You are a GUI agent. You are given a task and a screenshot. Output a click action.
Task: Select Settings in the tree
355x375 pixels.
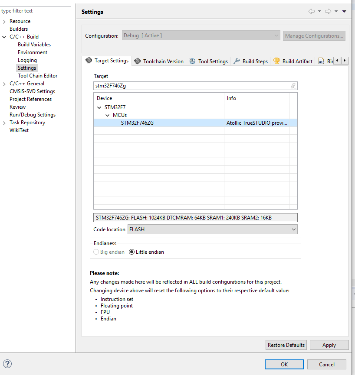click(x=27, y=68)
